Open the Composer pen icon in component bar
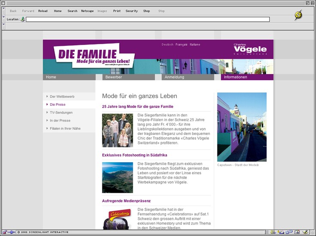The width and height of the screenshot is (316, 236). (306, 232)
